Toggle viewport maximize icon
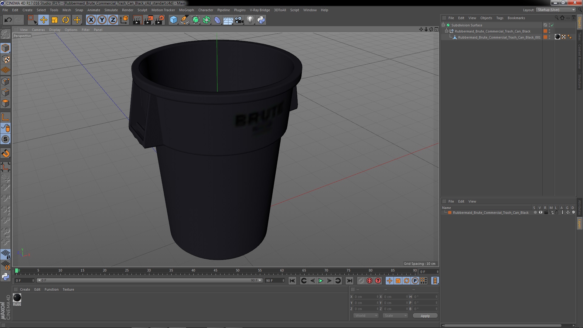583x328 pixels. (x=436, y=29)
